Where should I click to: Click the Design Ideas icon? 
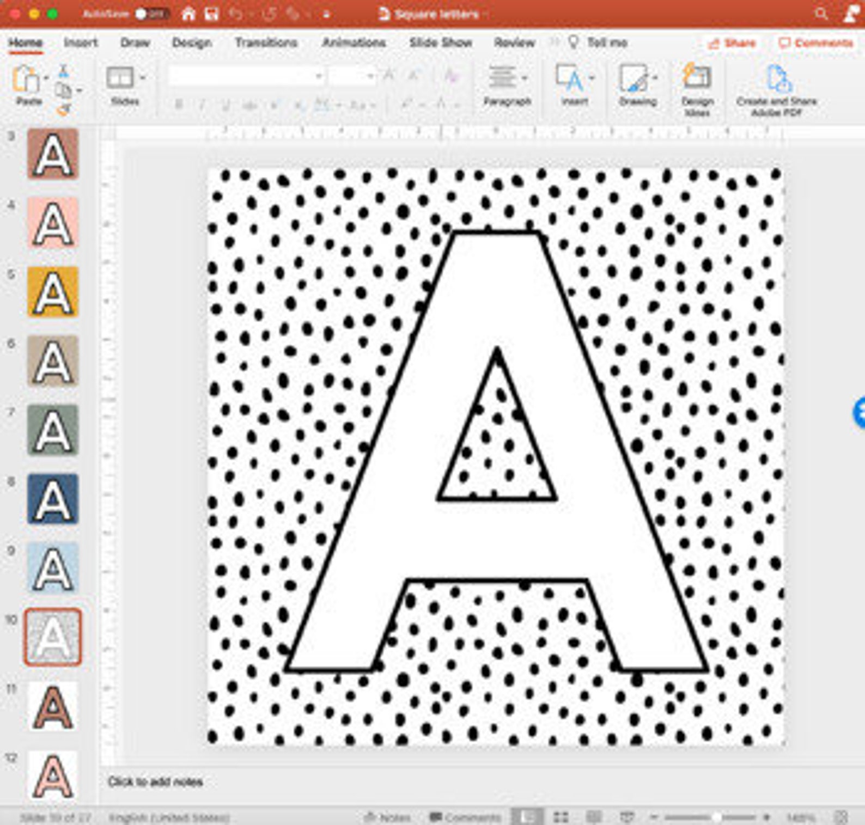[x=697, y=77]
